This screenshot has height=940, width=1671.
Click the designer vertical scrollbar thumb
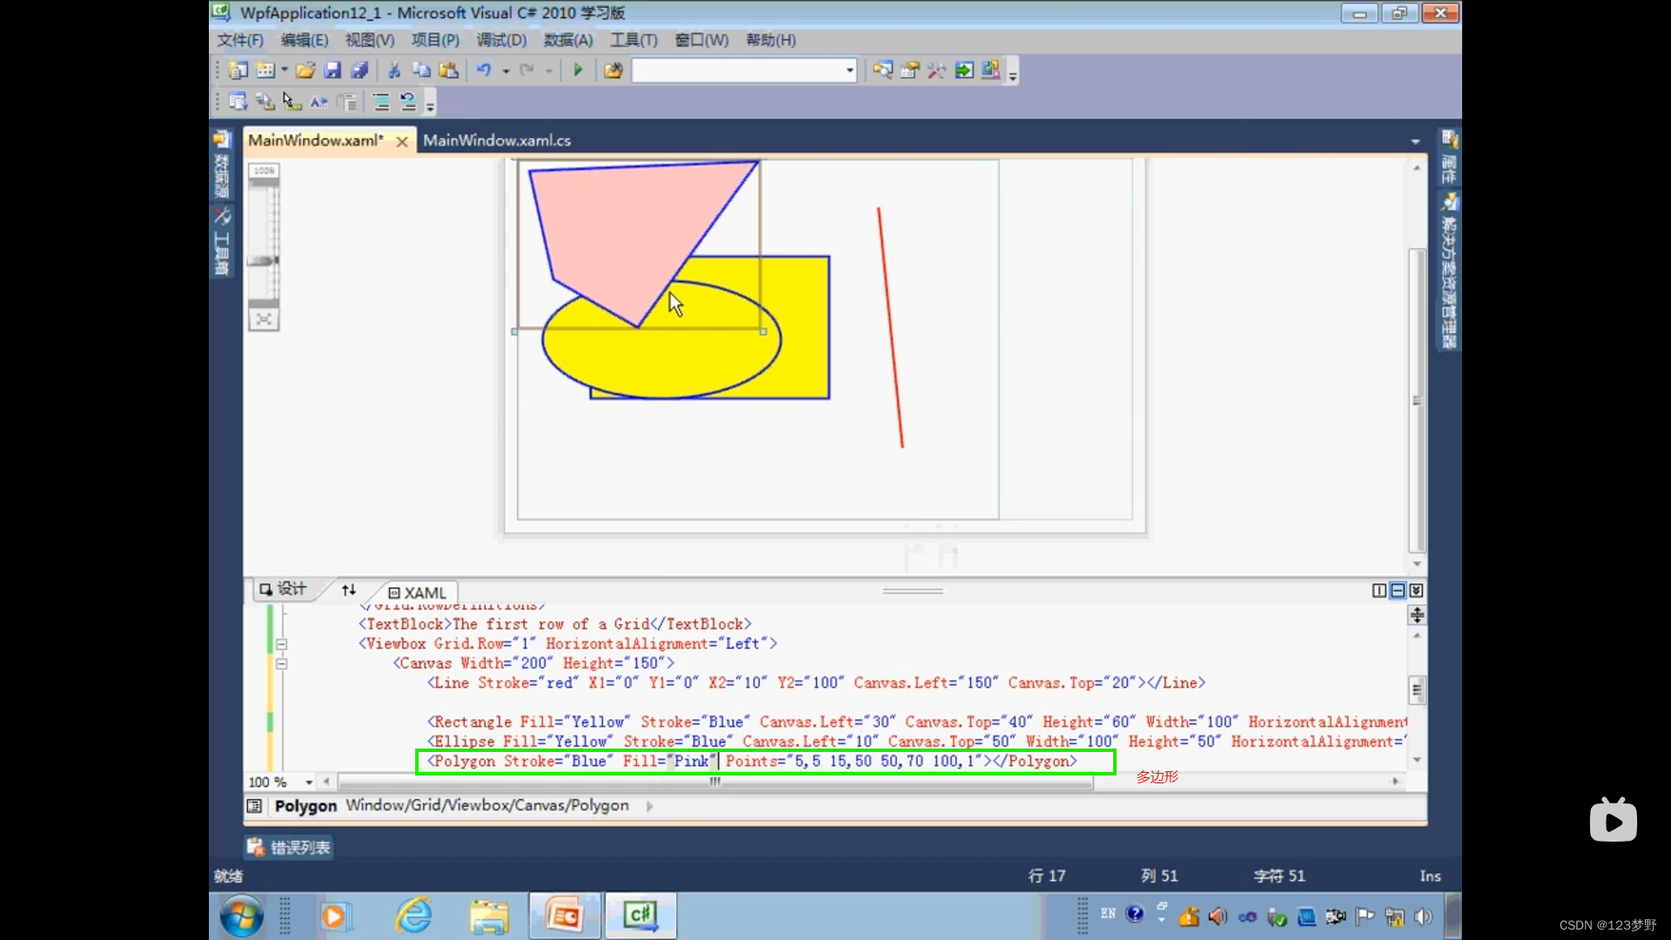pyautogui.click(x=1417, y=400)
